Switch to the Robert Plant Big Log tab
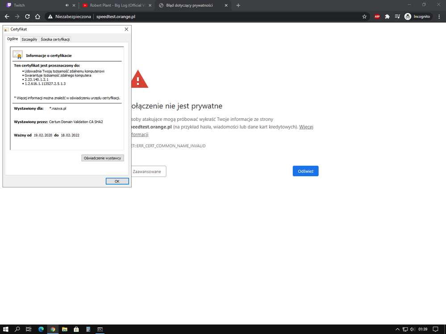 117,5
